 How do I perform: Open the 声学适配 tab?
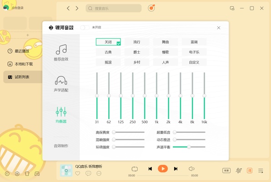tap(61, 84)
